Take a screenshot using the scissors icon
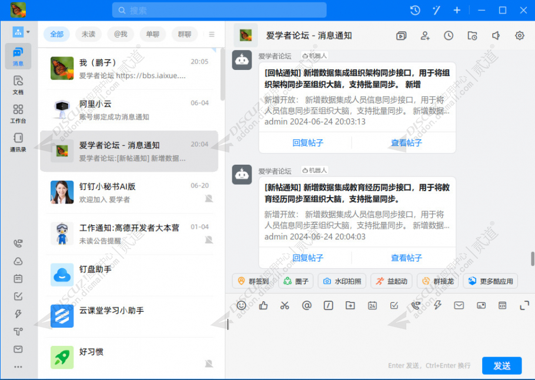Screen dimensions: 535x380 tap(285, 305)
